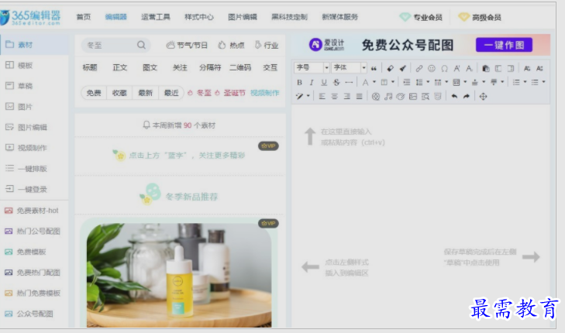Center align the text
This screenshot has width=565, height=333.
click(335, 97)
